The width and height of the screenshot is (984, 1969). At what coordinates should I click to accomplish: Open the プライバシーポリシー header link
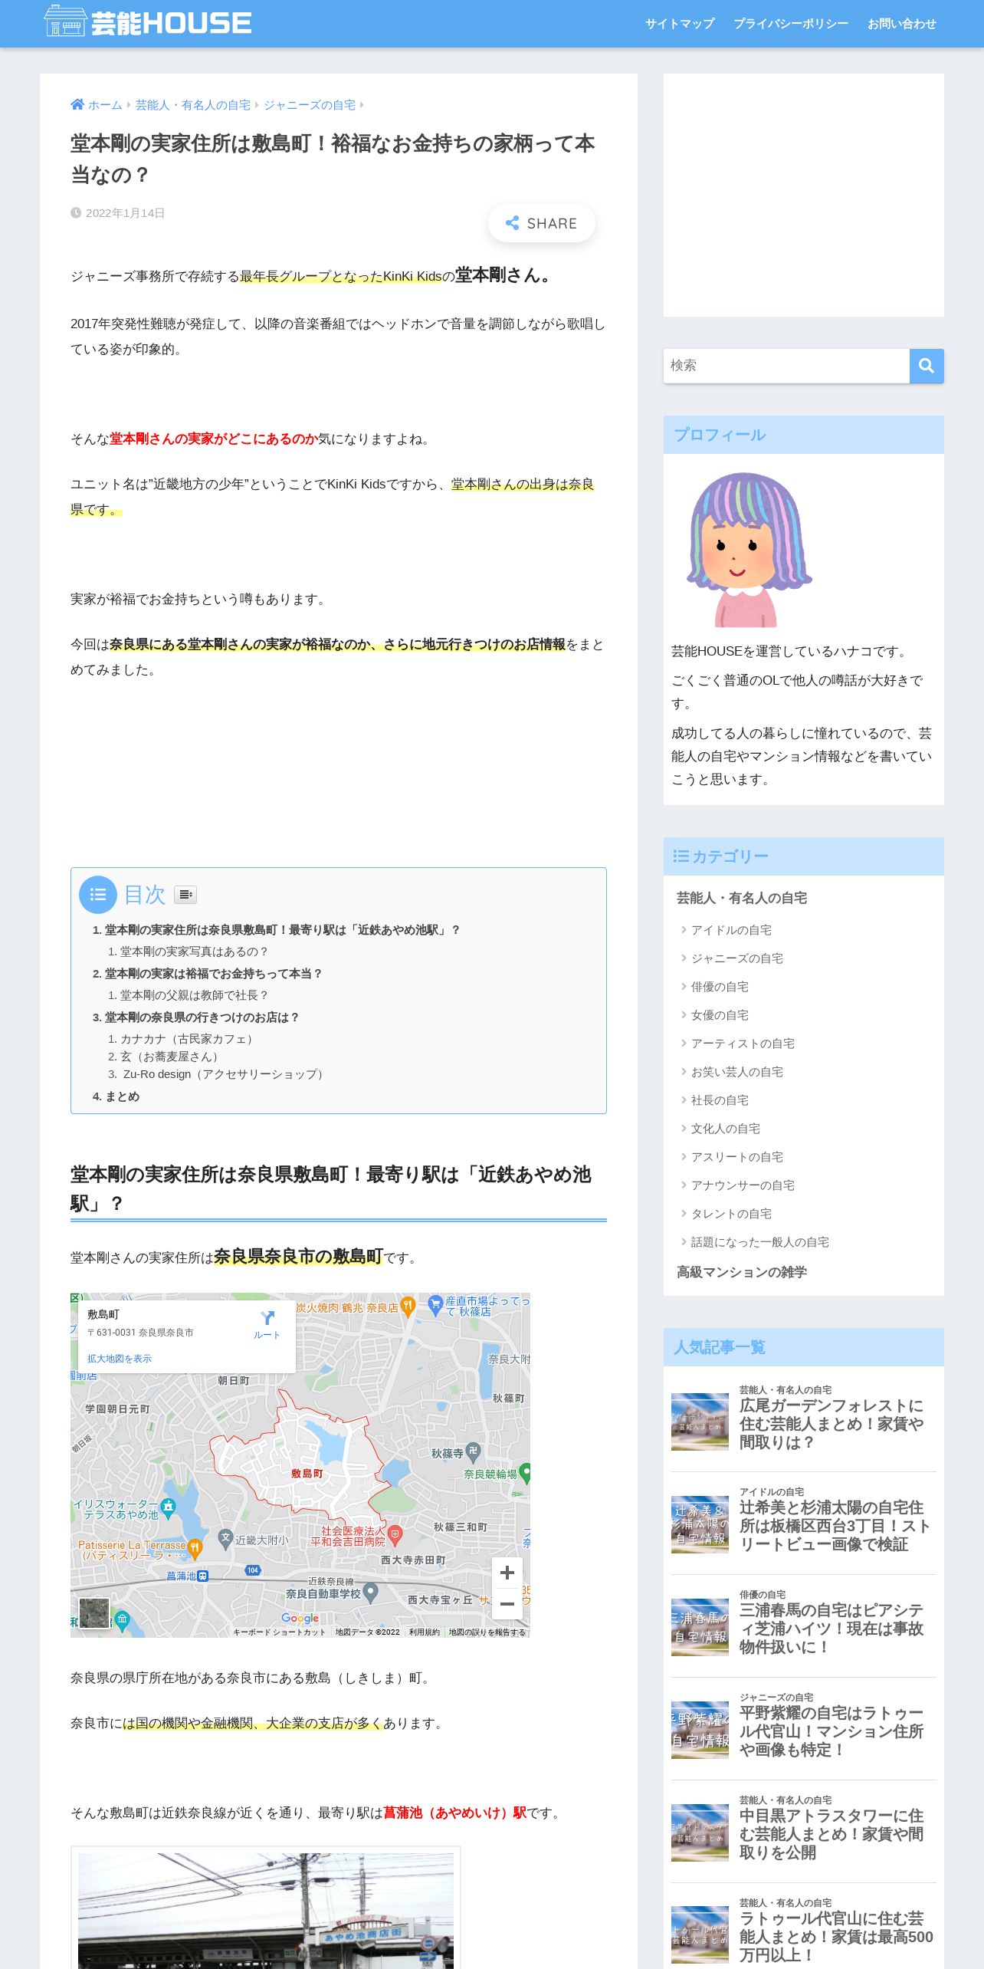(x=791, y=24)
